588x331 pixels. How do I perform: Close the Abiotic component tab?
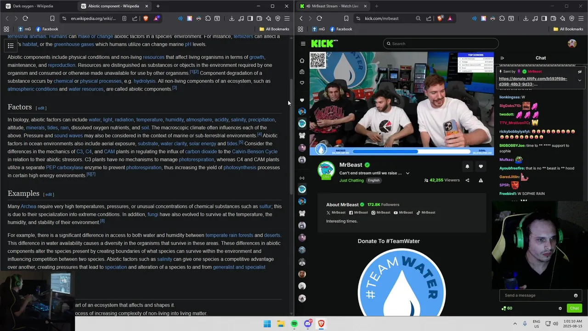pyautogui.click(x=147, y=6)
